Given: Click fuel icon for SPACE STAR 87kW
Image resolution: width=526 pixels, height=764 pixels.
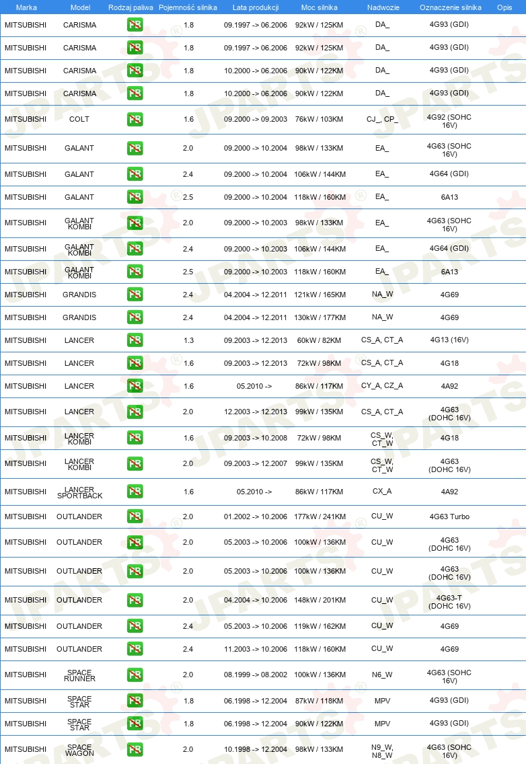Looking at the screenshot, I should (135, 701).
